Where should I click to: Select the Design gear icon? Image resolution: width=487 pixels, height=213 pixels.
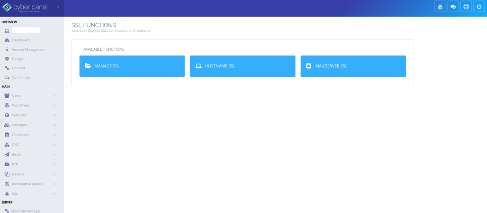click(x=7, y=59)
